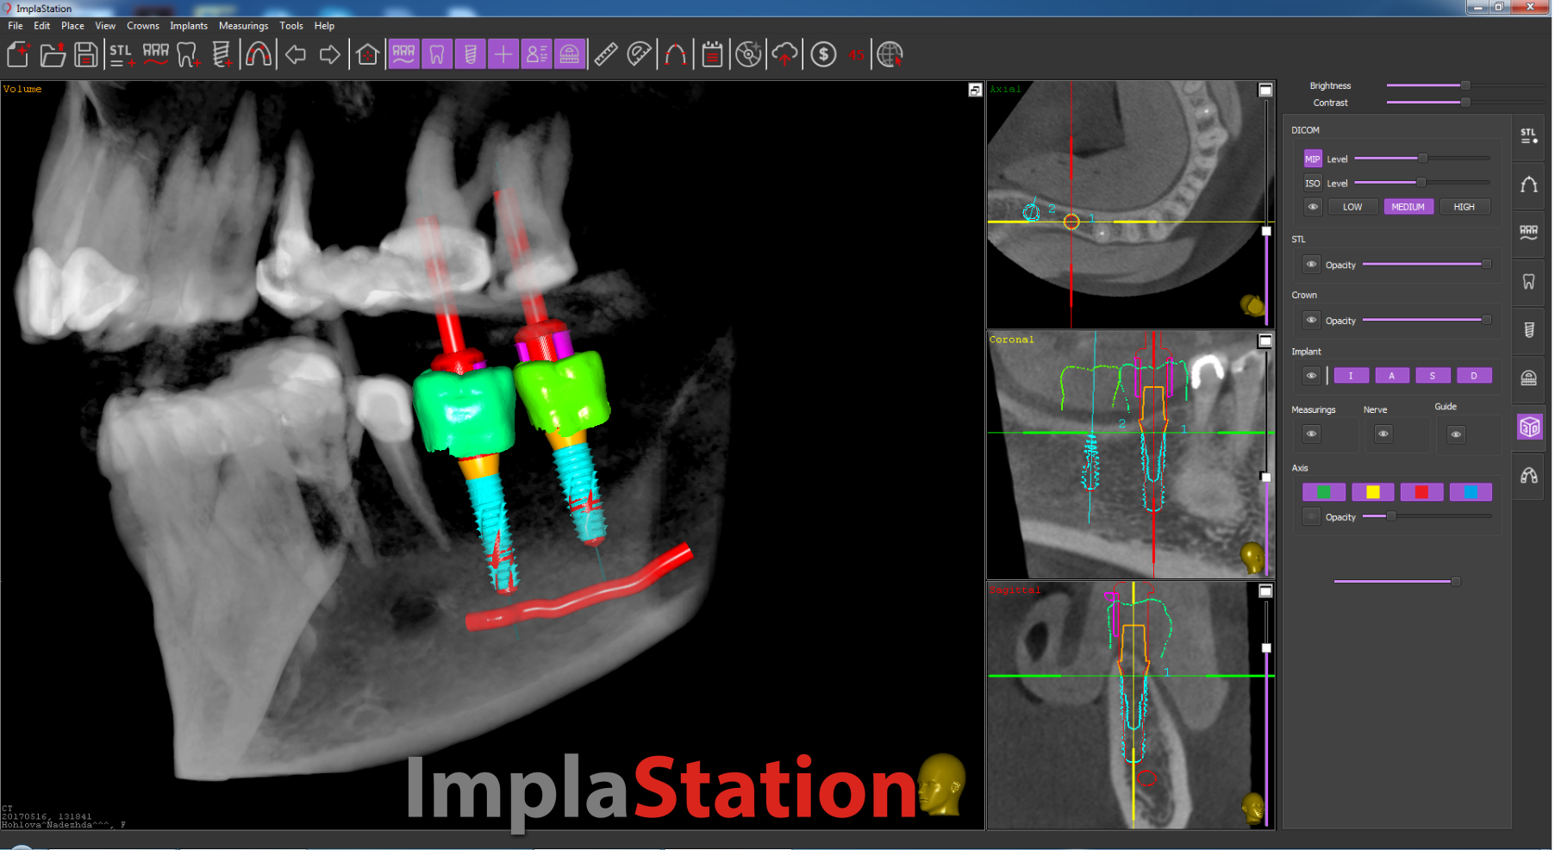1555x850 pixels.
Task: Toggle Measurings visibility eye icon
Action: pyautogui.click(x=1311, y=434)
